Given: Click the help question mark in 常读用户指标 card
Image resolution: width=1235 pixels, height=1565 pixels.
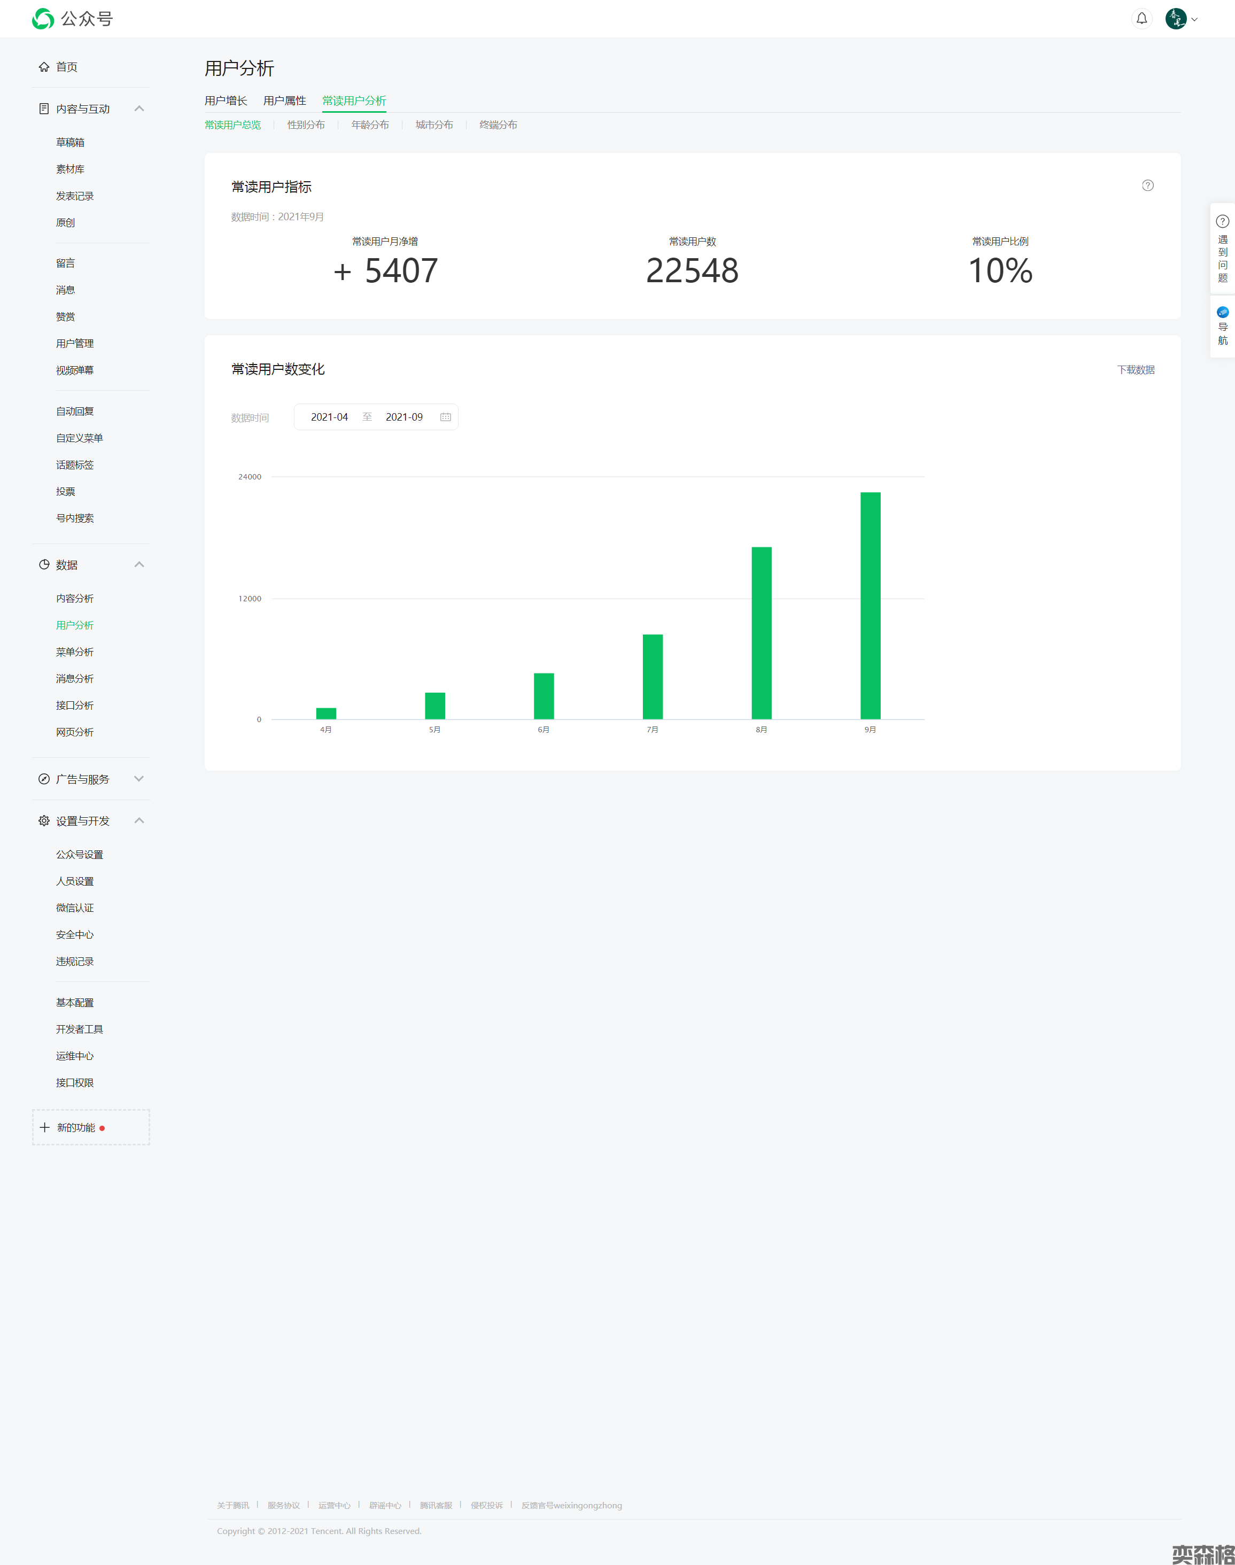Looking at the screenshot, I should coord(1147,186).
